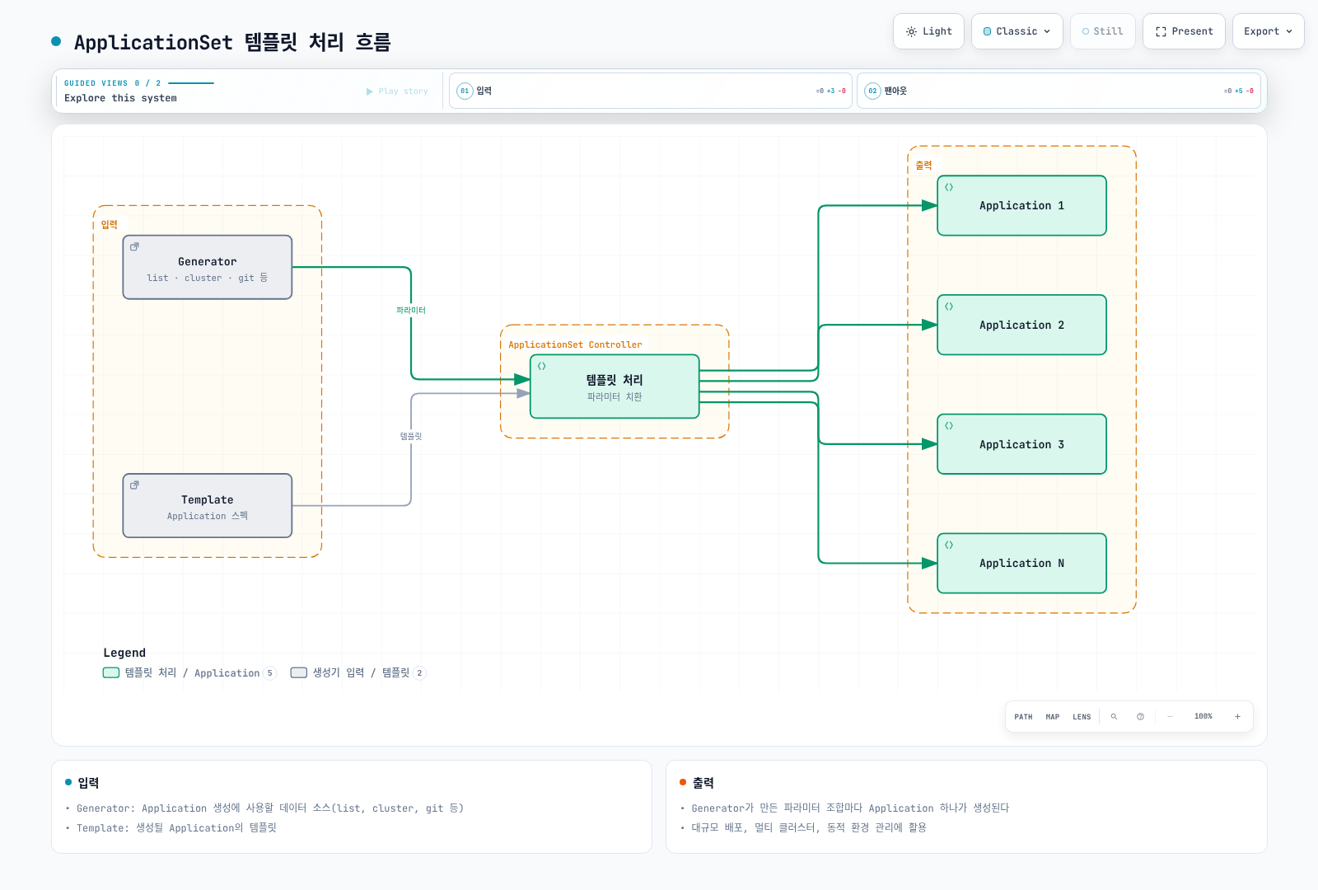Select the Application 2 node
1318x890 pixels.
point(1021,326)
